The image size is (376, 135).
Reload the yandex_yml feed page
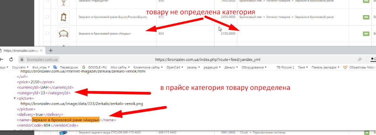pos(11,59)
